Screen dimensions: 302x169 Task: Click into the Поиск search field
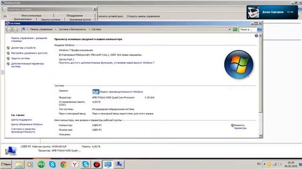(x=248, y=30)
